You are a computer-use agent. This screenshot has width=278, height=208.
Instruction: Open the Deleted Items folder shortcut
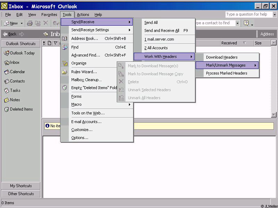click(7, 109)
